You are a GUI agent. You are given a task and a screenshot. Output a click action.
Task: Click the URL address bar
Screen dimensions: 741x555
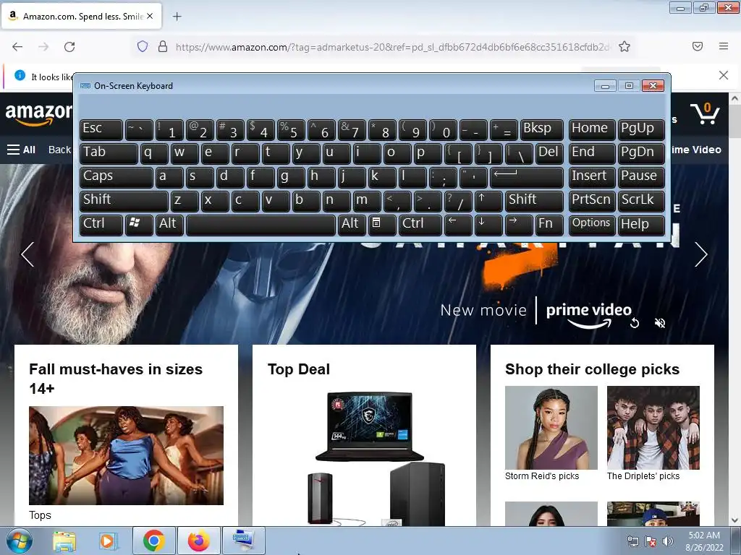click(x=392, y=47)
